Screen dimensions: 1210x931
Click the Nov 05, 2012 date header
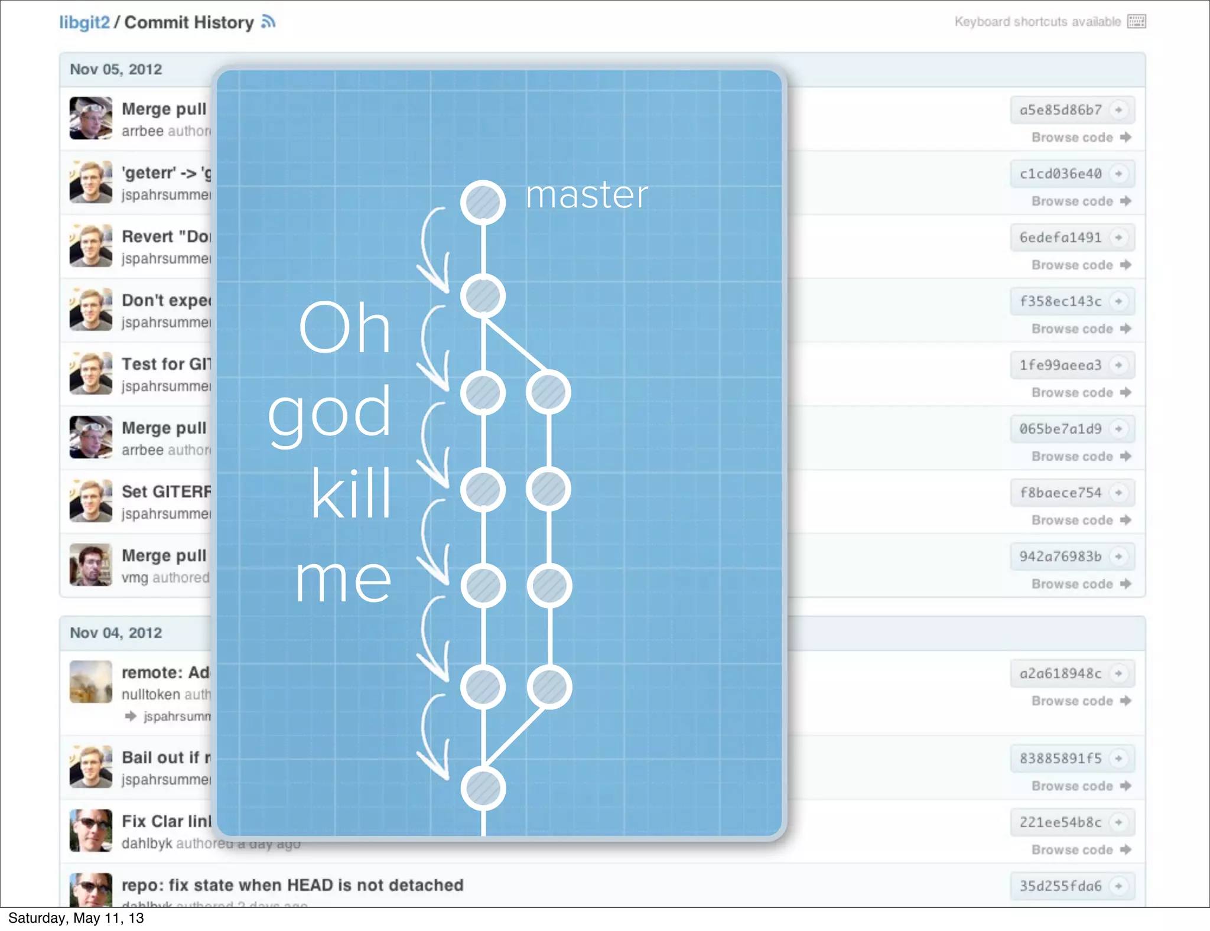pos(116,69)
